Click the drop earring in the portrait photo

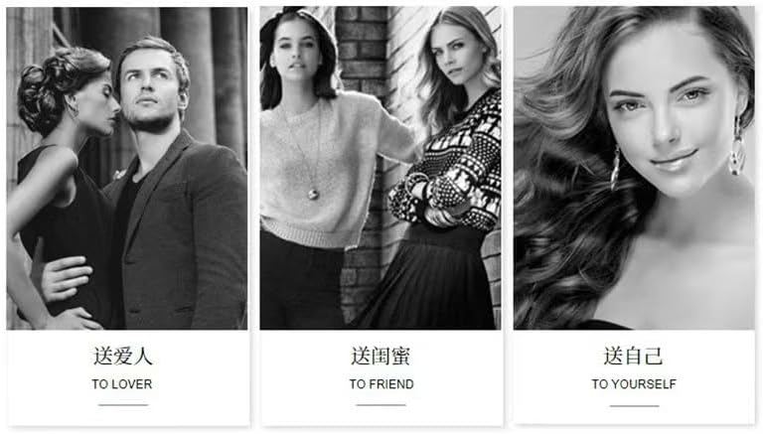click(x=737, y=148)
